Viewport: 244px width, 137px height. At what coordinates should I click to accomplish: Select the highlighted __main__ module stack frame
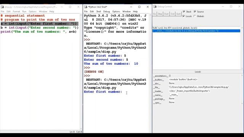coord(196,31)
